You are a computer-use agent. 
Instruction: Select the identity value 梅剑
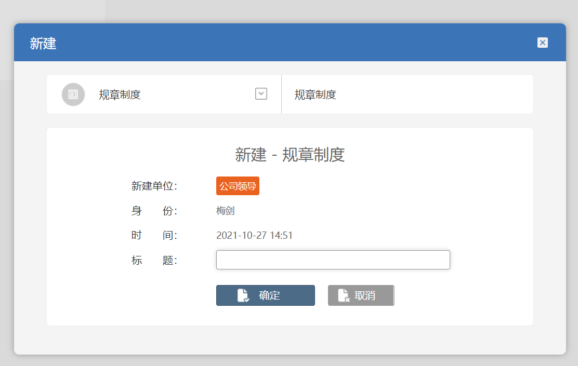tap(226, 211)
